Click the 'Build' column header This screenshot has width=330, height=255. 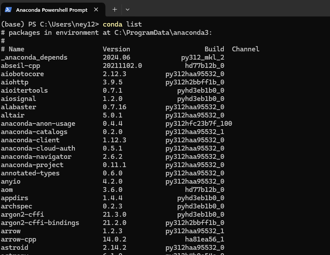(214, 49)
